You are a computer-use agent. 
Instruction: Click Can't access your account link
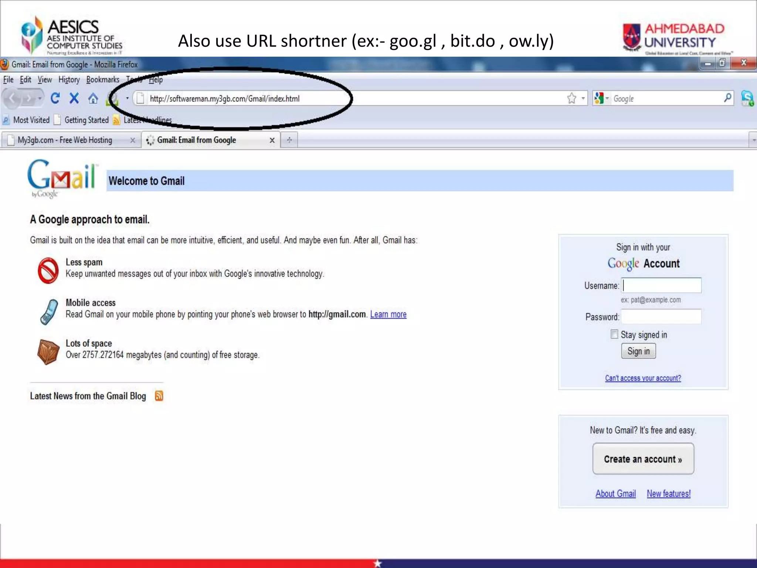(x=643, y=378)
